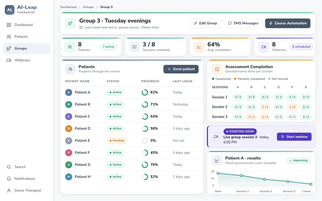The width and height of the screenshot is (322, 201).
Task: Click the Improving badge in the results panel
Action: click(298, 161)
